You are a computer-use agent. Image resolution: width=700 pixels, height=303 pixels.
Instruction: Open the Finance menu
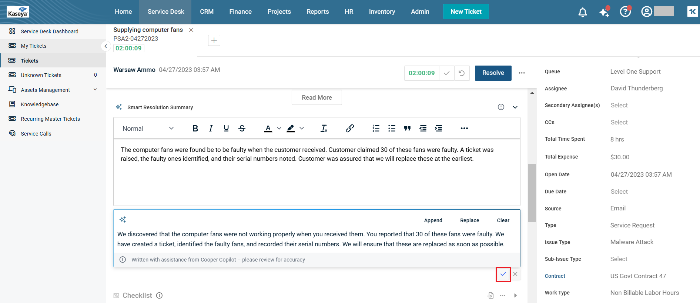click(240, 12)
